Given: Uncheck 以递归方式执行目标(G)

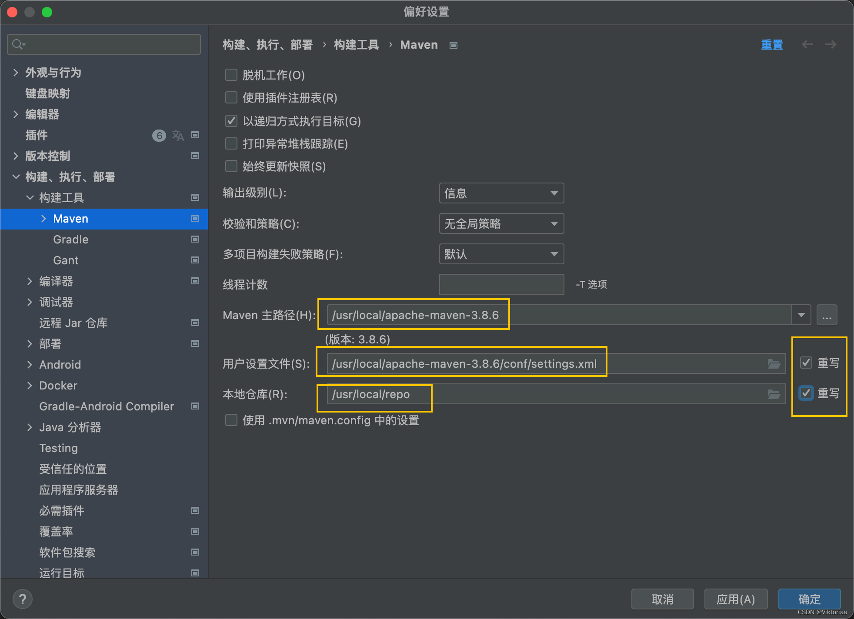Looking at the screenshot, I should click(231, 121).
